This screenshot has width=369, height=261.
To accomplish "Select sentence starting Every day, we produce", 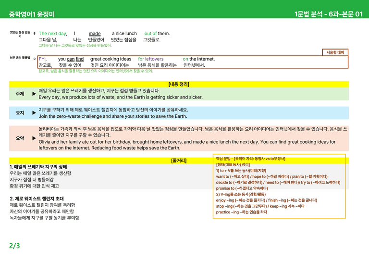I will (121, 97).
